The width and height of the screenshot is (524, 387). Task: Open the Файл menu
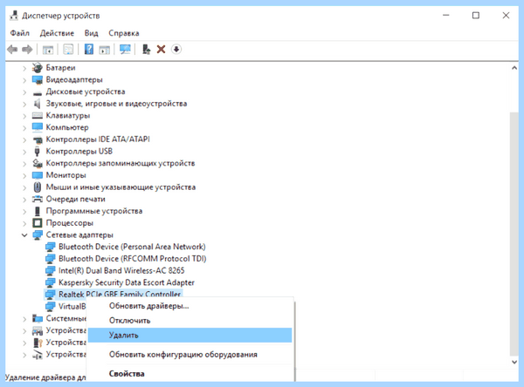coord(20,33)
